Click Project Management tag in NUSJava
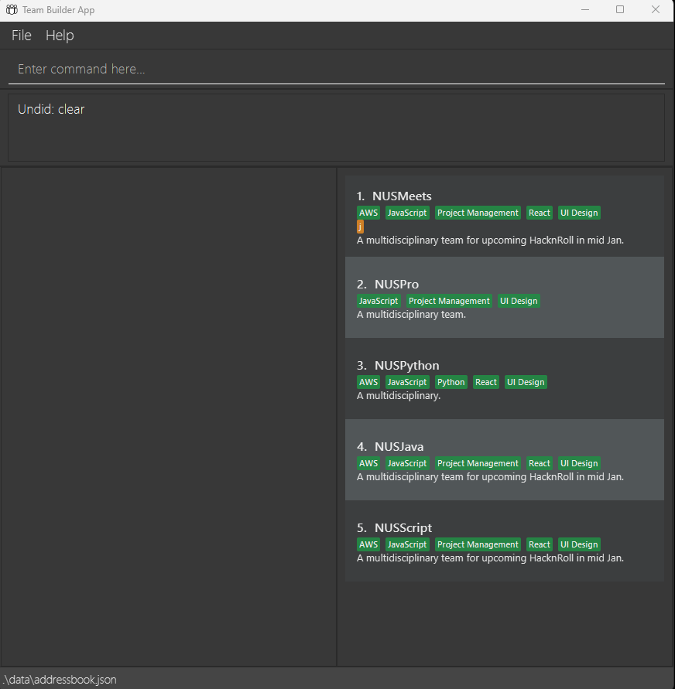This screenshot has width=675, height=689. coord(478,463)
